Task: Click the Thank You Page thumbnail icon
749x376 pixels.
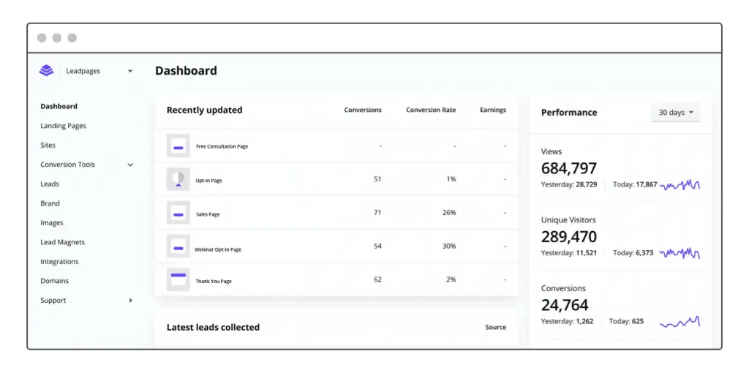Action: pyautogui.click(x=178, y=280)
